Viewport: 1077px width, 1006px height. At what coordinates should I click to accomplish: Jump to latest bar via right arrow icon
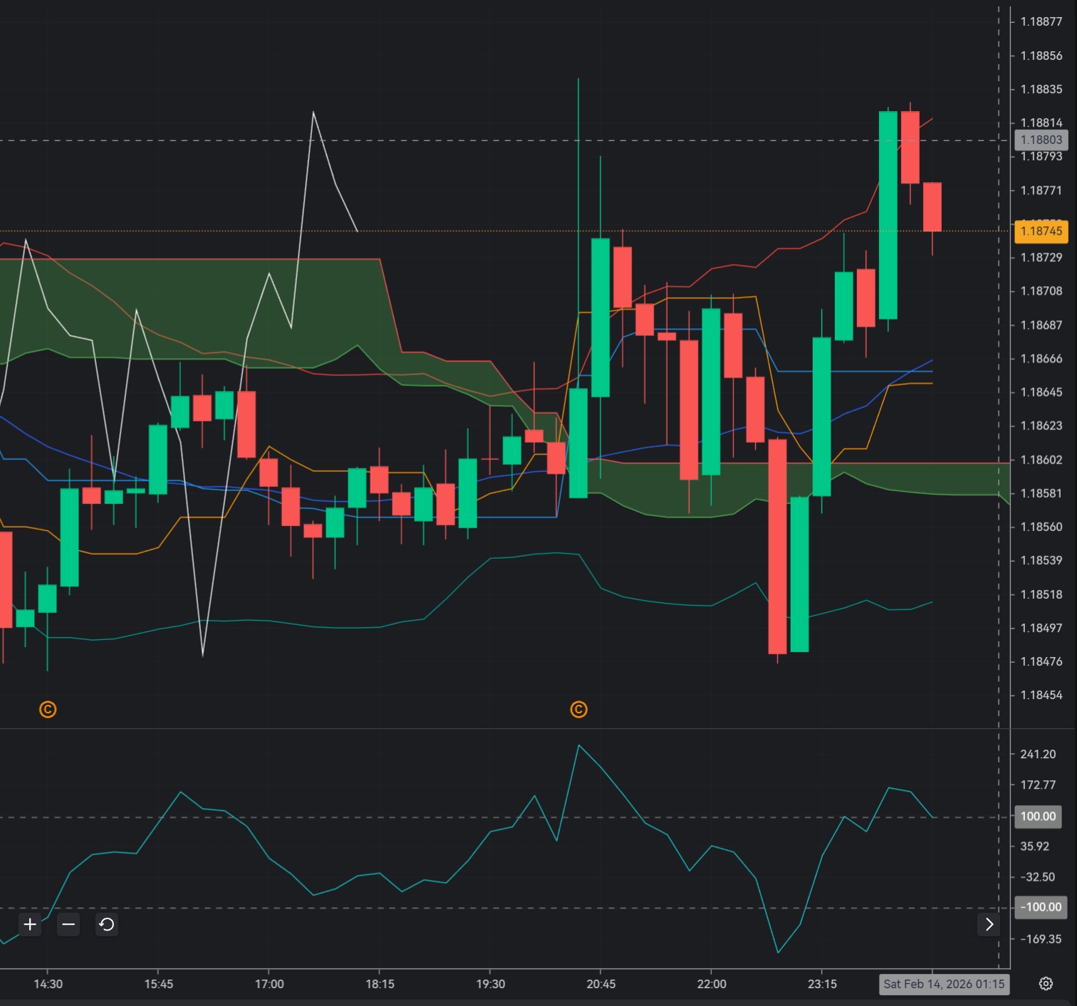(x=989, y=923)
